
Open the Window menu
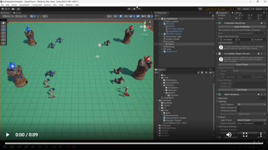pos(69,5)
